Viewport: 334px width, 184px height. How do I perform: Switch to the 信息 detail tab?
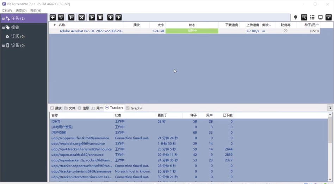83,108
